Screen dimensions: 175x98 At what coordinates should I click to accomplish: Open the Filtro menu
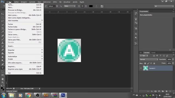(55, 2)
